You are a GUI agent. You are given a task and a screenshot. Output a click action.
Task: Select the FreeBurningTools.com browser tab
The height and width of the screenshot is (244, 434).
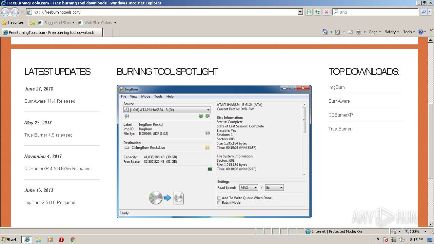pos(52,33)
